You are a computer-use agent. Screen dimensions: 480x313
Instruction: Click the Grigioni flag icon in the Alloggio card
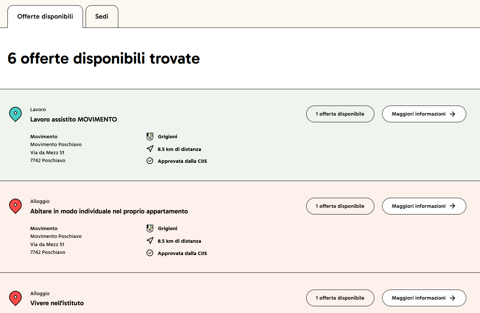click(x=150, y=228)
